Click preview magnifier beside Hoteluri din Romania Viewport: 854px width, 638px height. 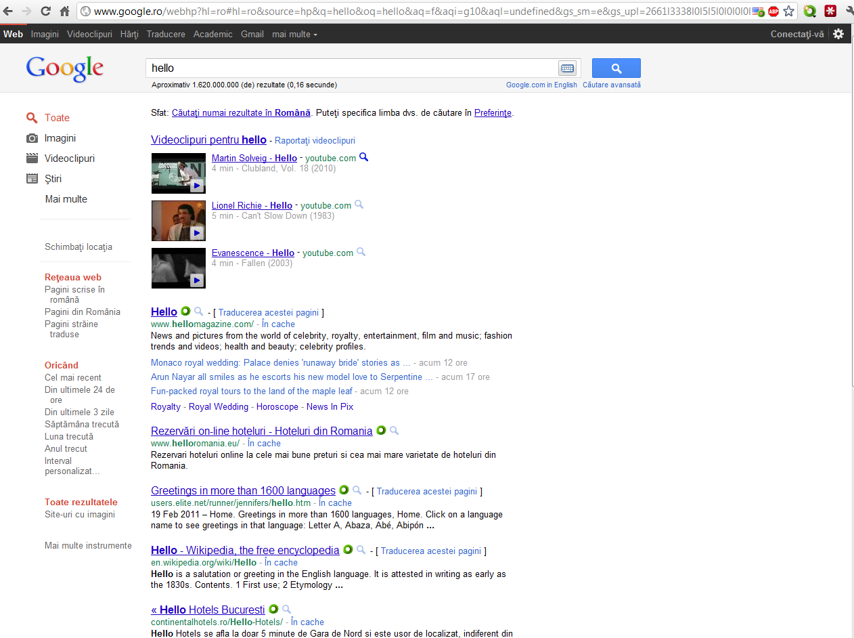[395, 431]
